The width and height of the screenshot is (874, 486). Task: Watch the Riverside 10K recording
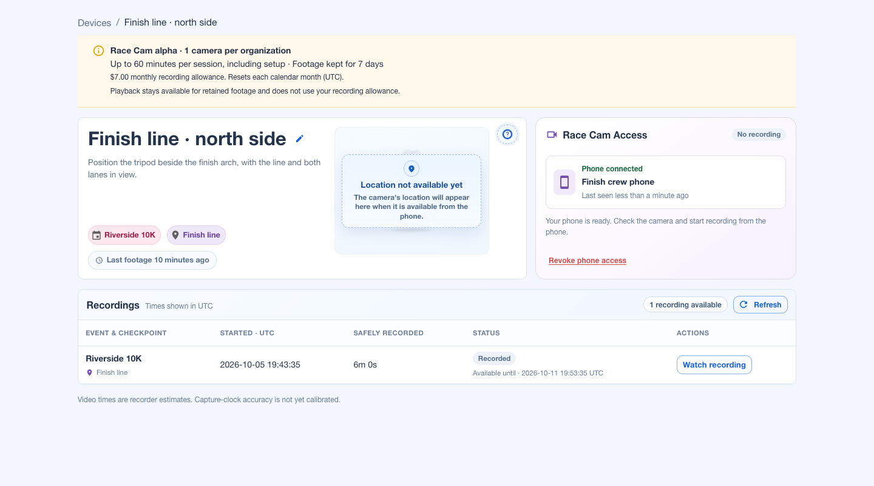tap(714, 365)
